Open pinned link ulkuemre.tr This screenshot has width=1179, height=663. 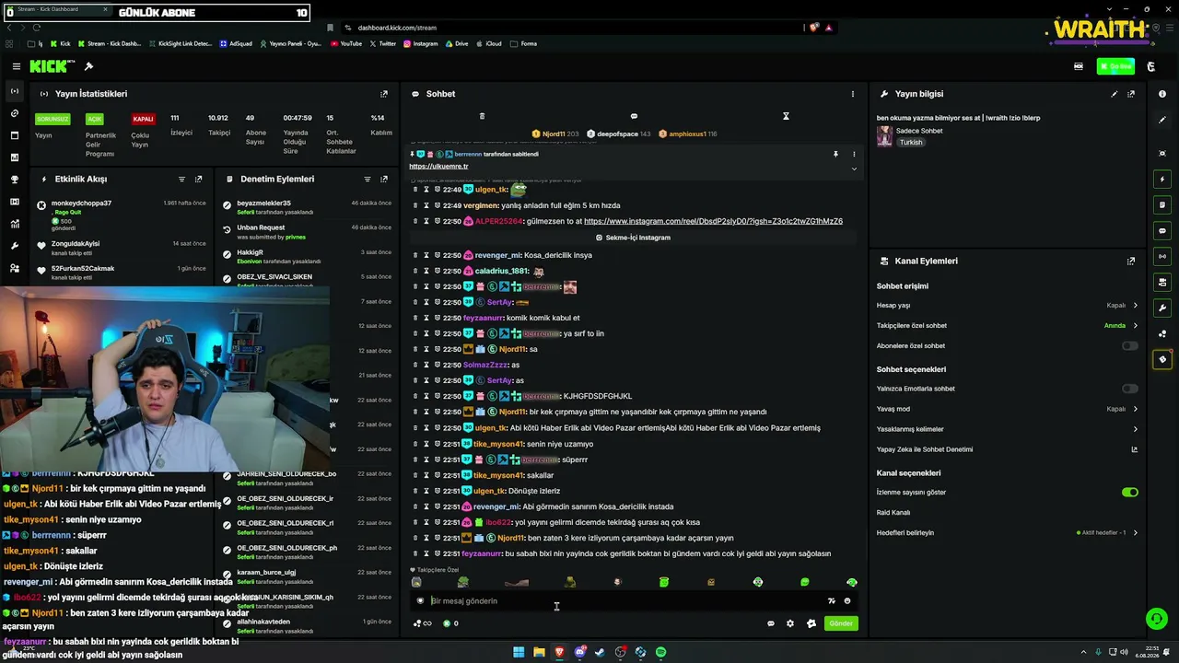pyautogui.click(x=438, y=167)
